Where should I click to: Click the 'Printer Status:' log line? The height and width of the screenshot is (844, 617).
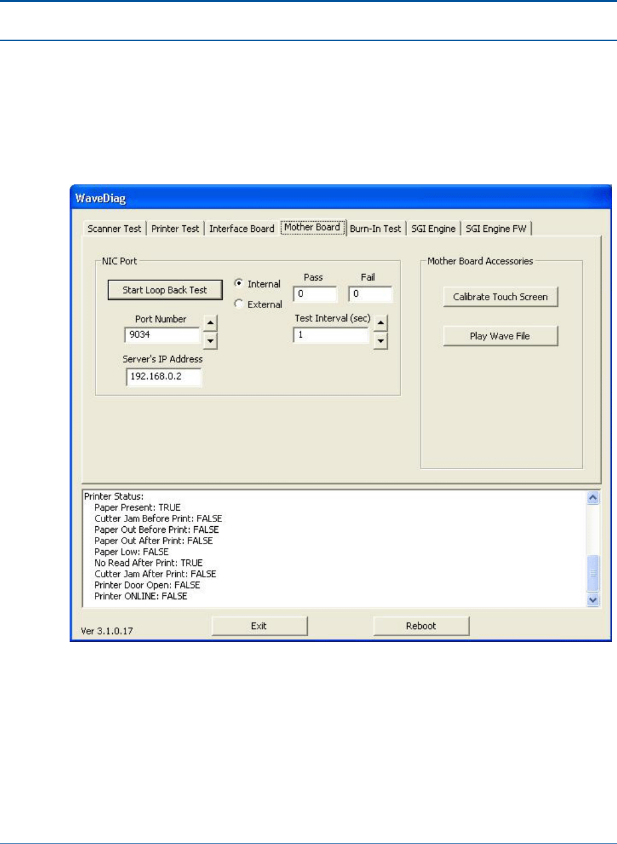point(113,497)
